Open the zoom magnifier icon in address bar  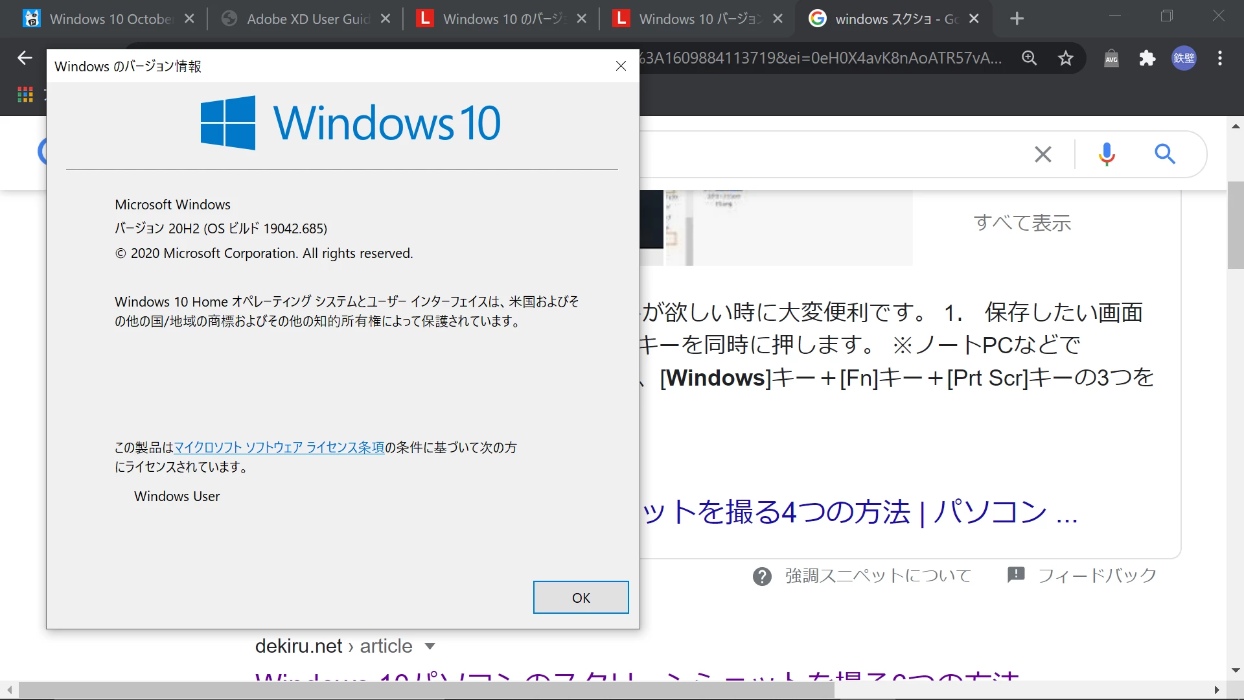[1029, 58]
